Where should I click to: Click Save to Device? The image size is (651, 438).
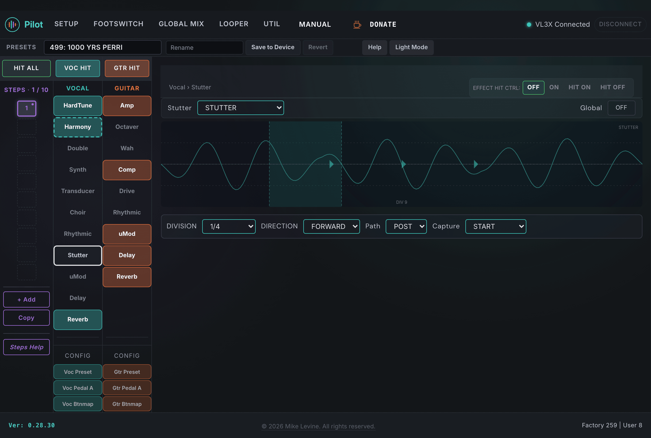pyautogui.click(x=273, y=48)
